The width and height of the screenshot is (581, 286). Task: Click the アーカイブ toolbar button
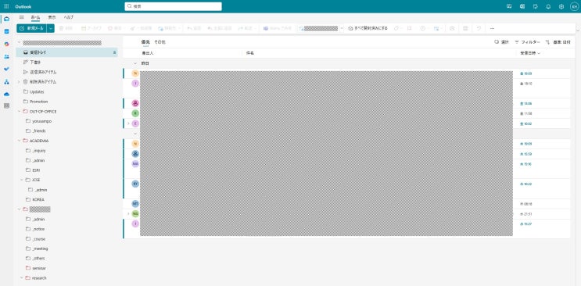click(x=92, y=28)
